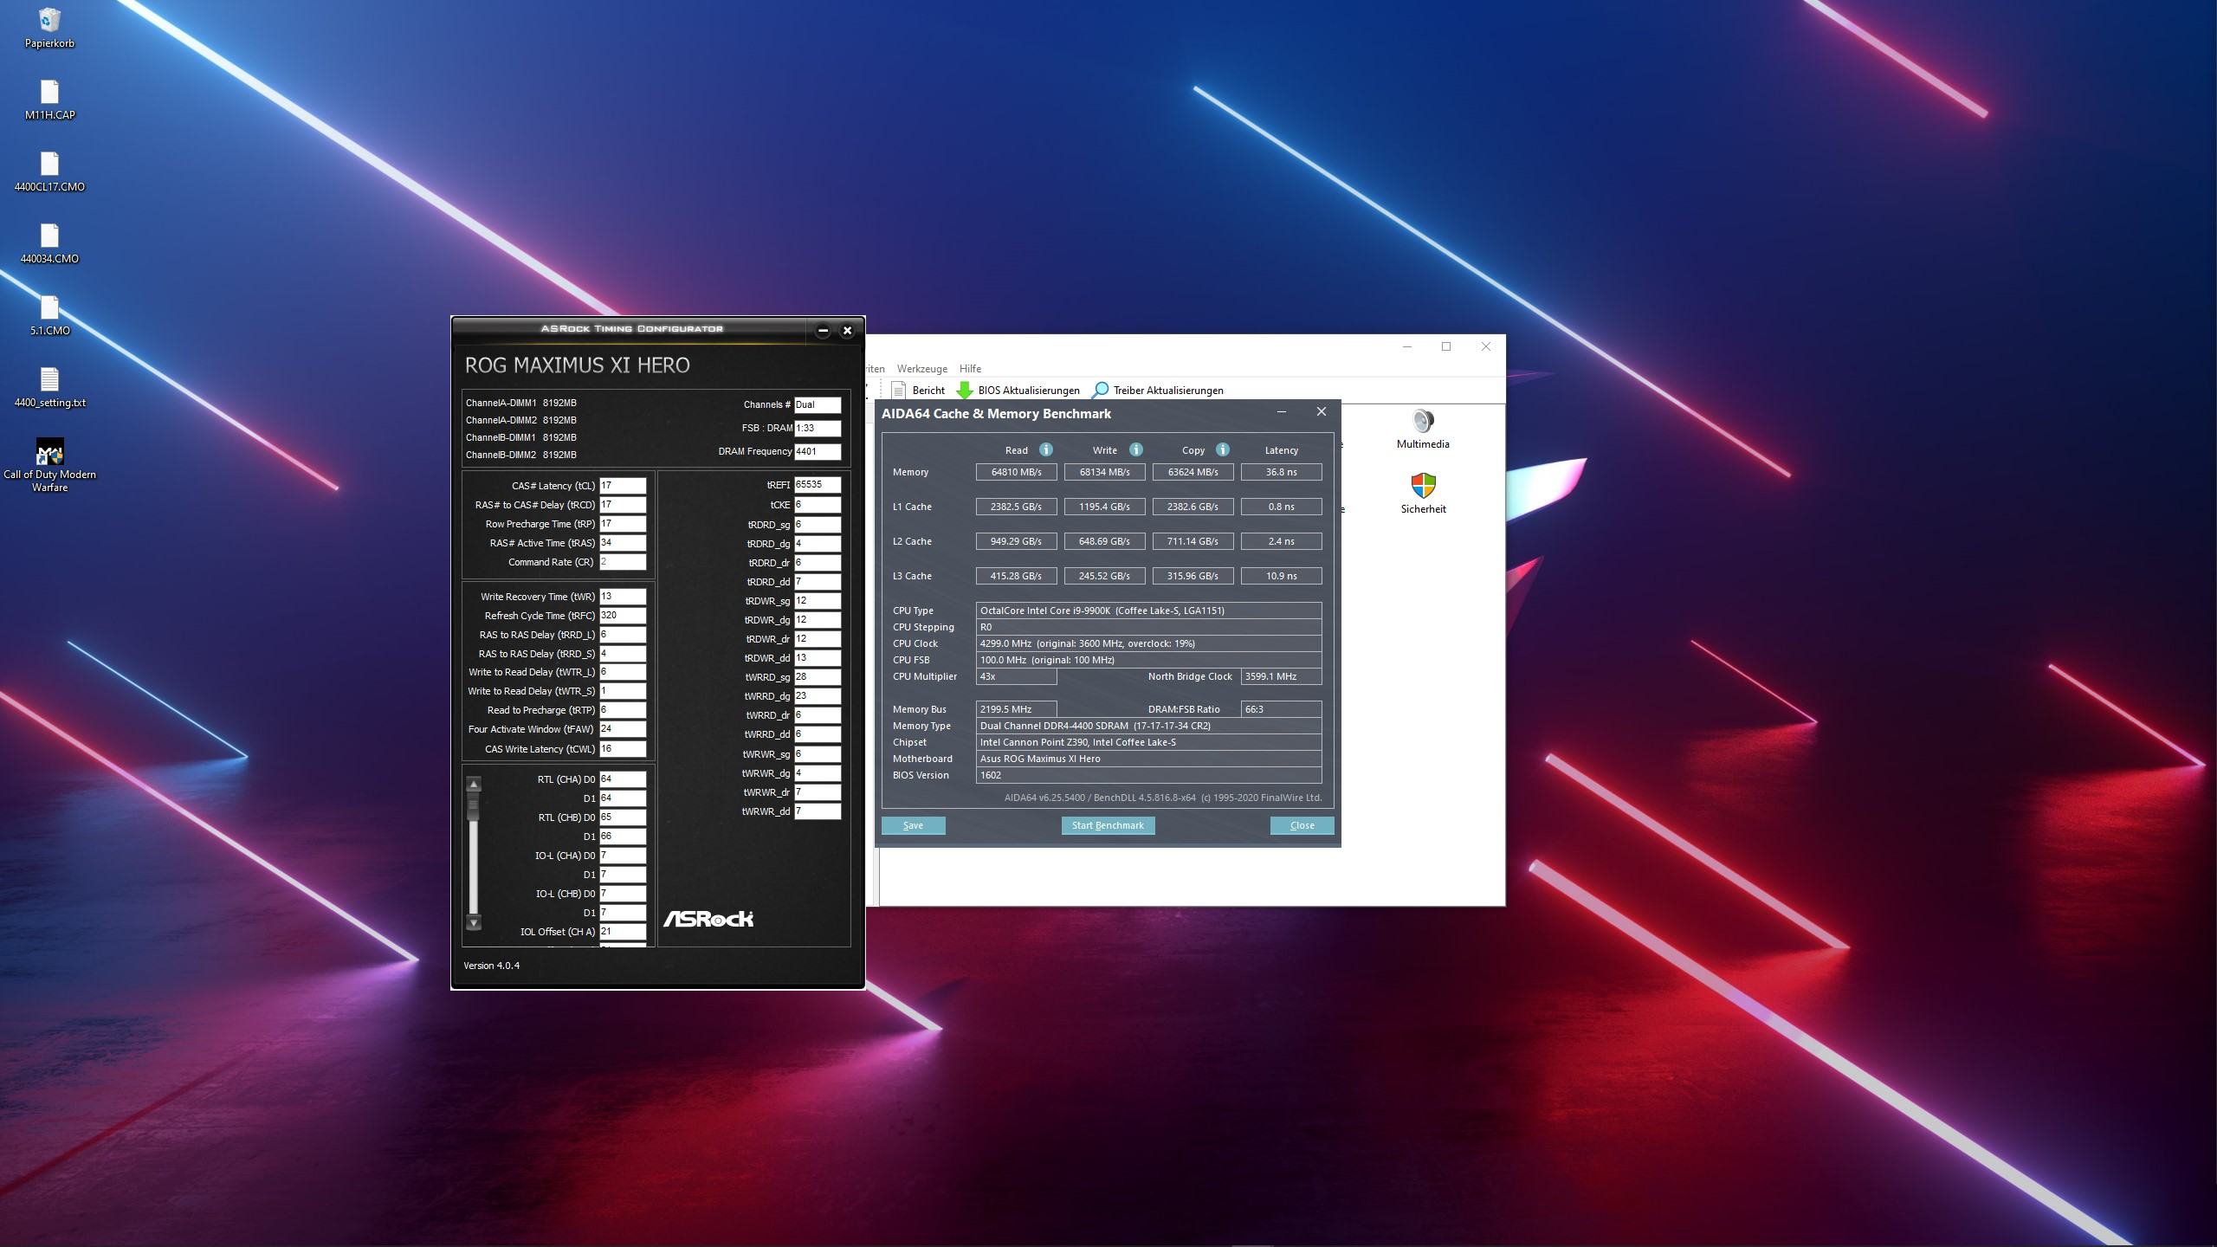The height and width of the screenshot is (1247, 2217).
Task: Click the tREFI value field
Action: coord(817,485)
